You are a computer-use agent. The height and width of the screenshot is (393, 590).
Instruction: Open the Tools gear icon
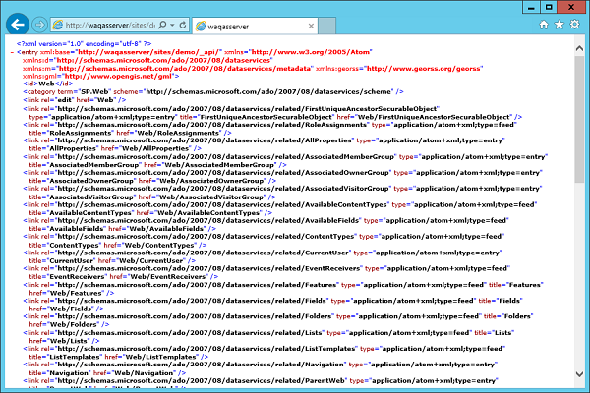pos(574,25)
